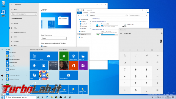176x99 pixels.
Task: Open the File tab in Explorer
Action: [x=79, y=12]
